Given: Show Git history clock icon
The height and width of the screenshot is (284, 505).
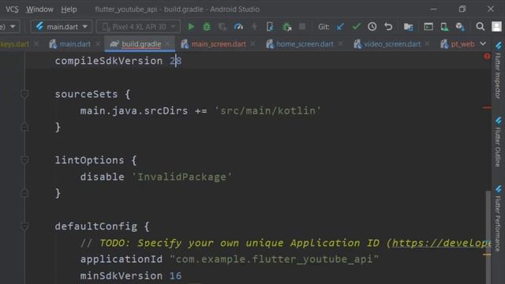Looking at the screenshot, I should (x=372, y=27).
